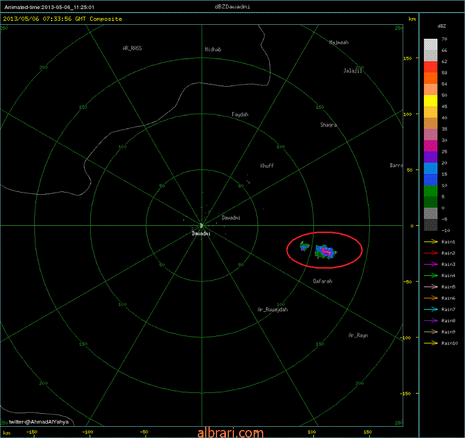
Task: Click the Jalajil city label
Action: 353,71
